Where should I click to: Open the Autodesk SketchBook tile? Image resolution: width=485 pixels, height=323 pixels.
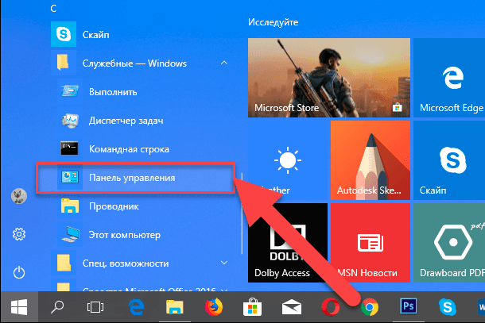pyautogui.click(x=371, y=160)
